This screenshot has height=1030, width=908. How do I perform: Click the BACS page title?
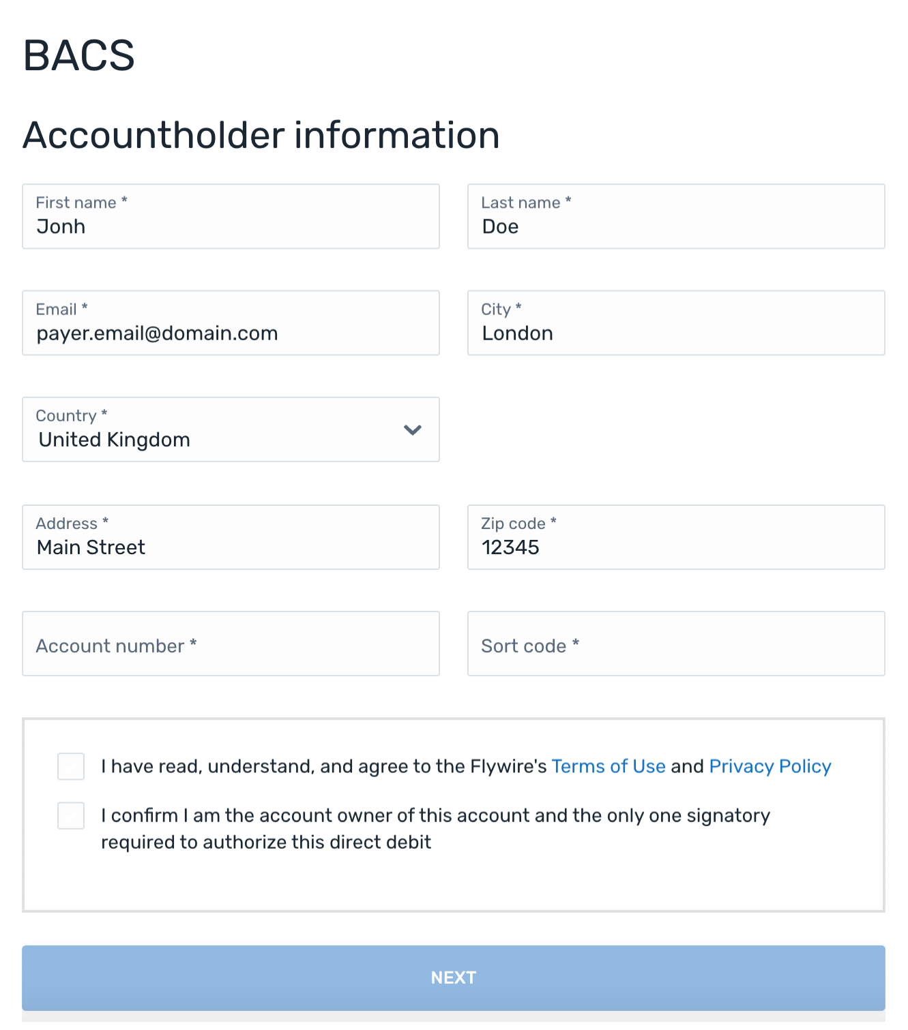pyautogui.click(x=79, y=55)
